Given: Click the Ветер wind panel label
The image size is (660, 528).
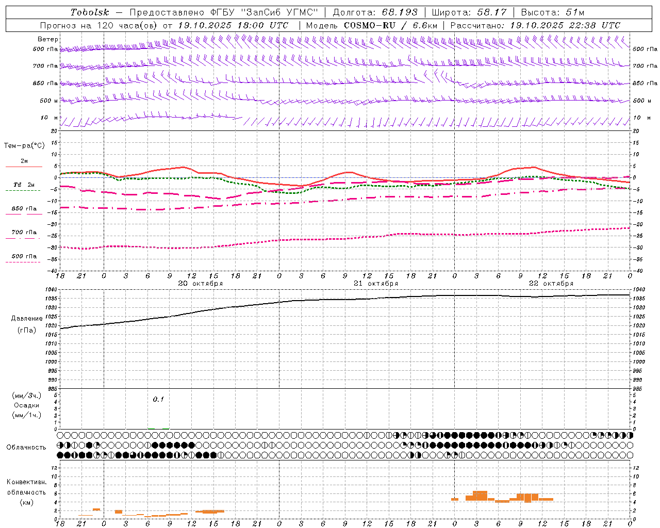Looking at the screenshot, I should coord(48,39).
